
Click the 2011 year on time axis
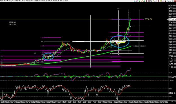tap(61, 102)
